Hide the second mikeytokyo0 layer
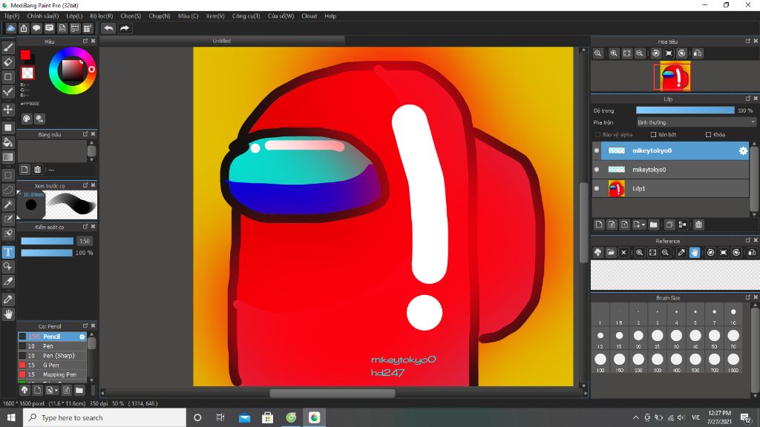This screenshot has width=760, height=427. [597, 170]
